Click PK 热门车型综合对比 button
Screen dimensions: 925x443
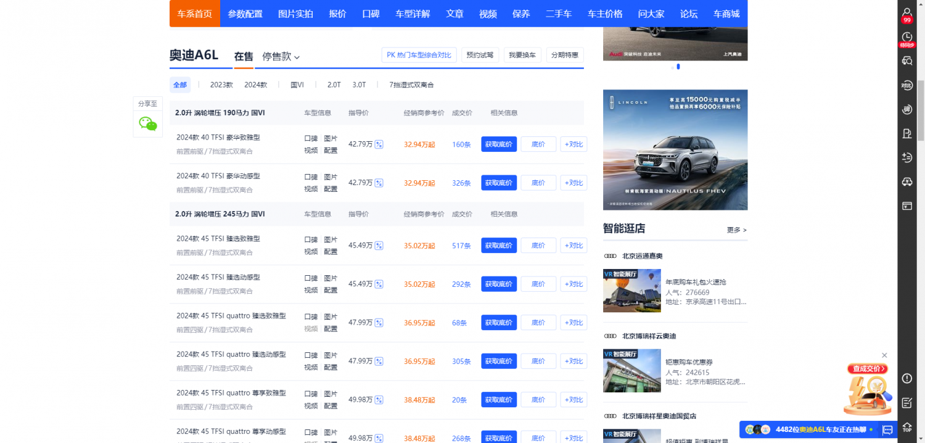point(419,55)
